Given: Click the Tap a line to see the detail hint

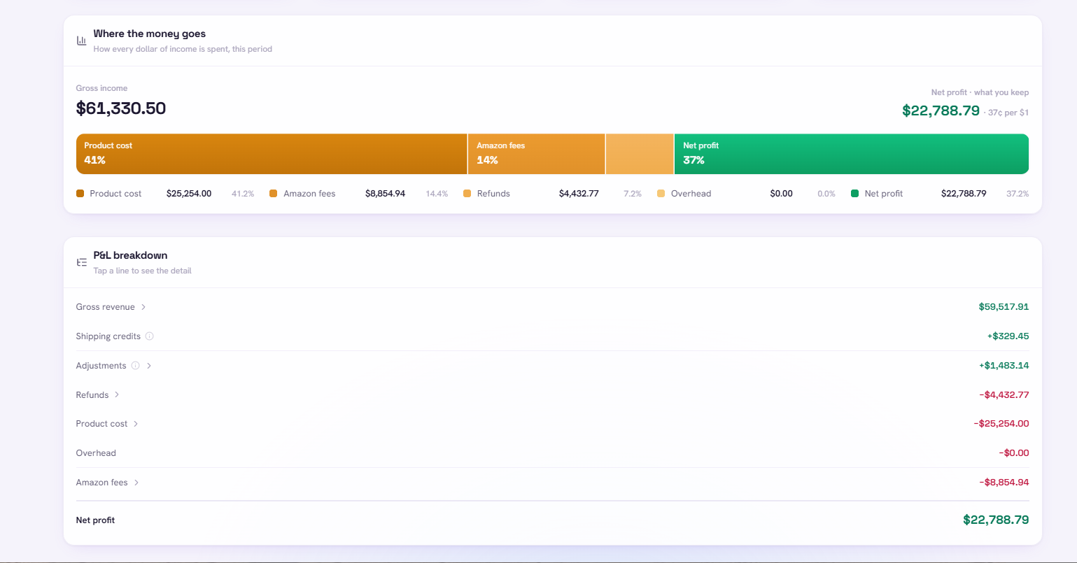Looking at the screenshot, I should 142,271.
